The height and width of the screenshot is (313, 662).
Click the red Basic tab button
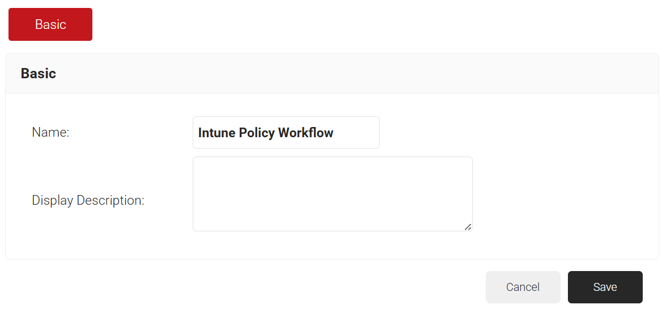click(x=50, y=24)
